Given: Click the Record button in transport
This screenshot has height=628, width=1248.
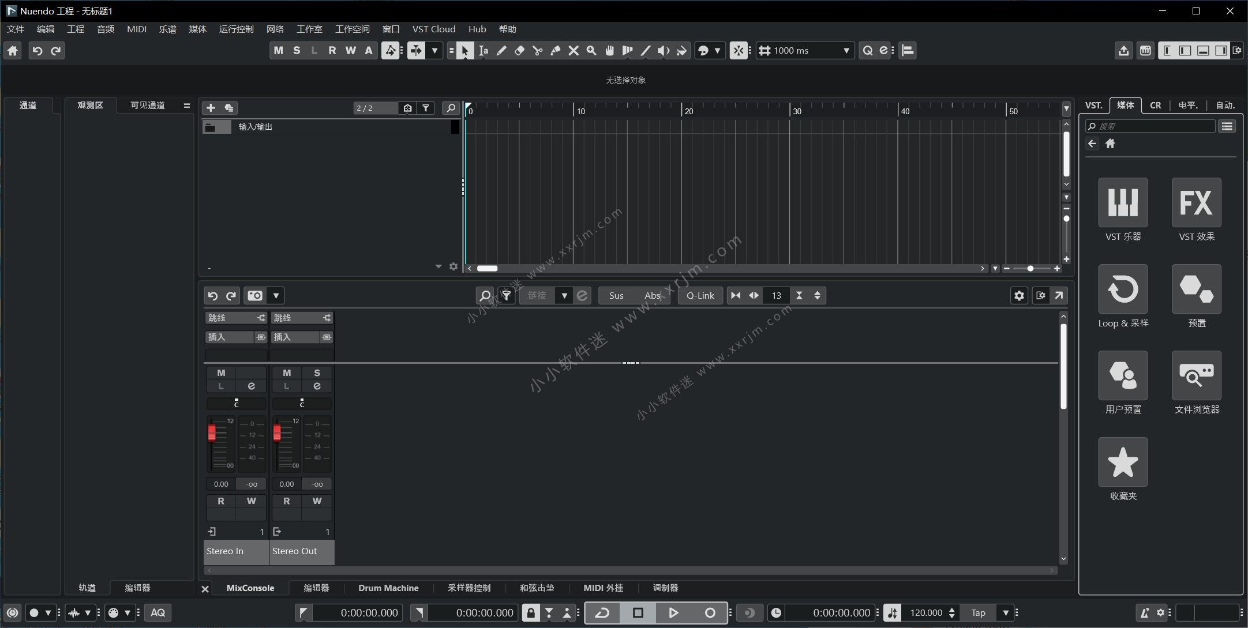Looking at the screenshot, I should (710, 613).
